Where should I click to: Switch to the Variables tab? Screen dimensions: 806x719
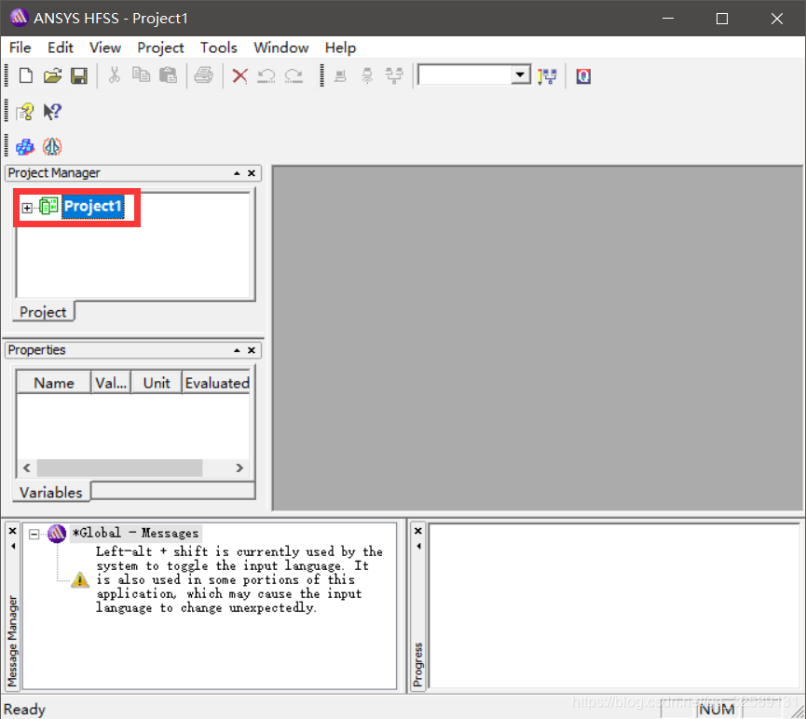point(51,493)
